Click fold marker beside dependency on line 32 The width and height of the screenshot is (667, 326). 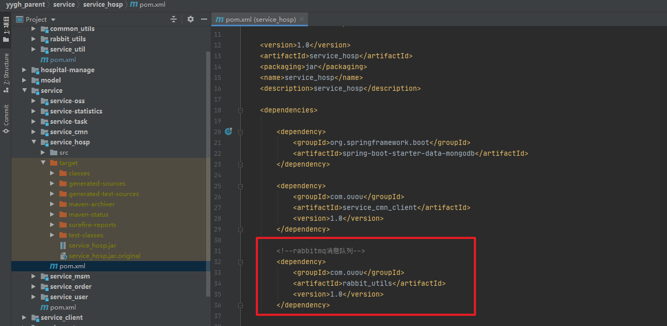click(x=240, y=262)
